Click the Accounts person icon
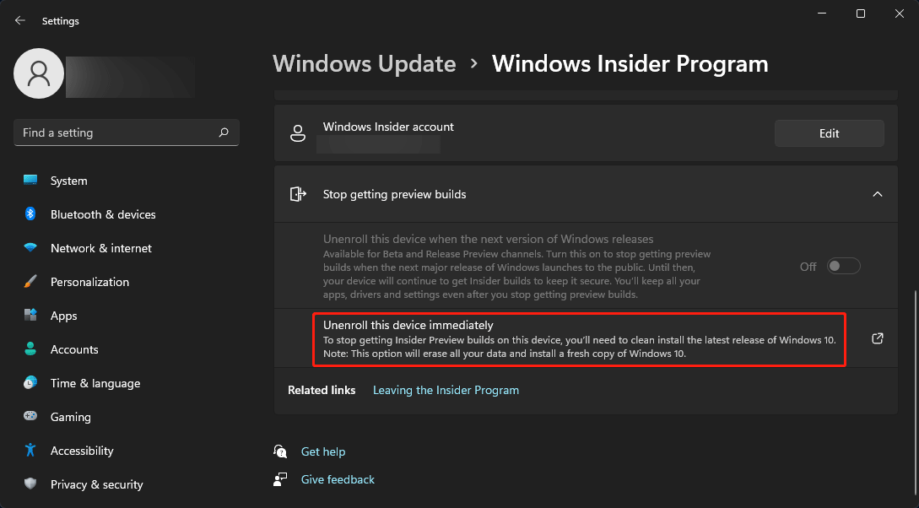The height and width of the screenshot is (508, 919). coord(30,349)
